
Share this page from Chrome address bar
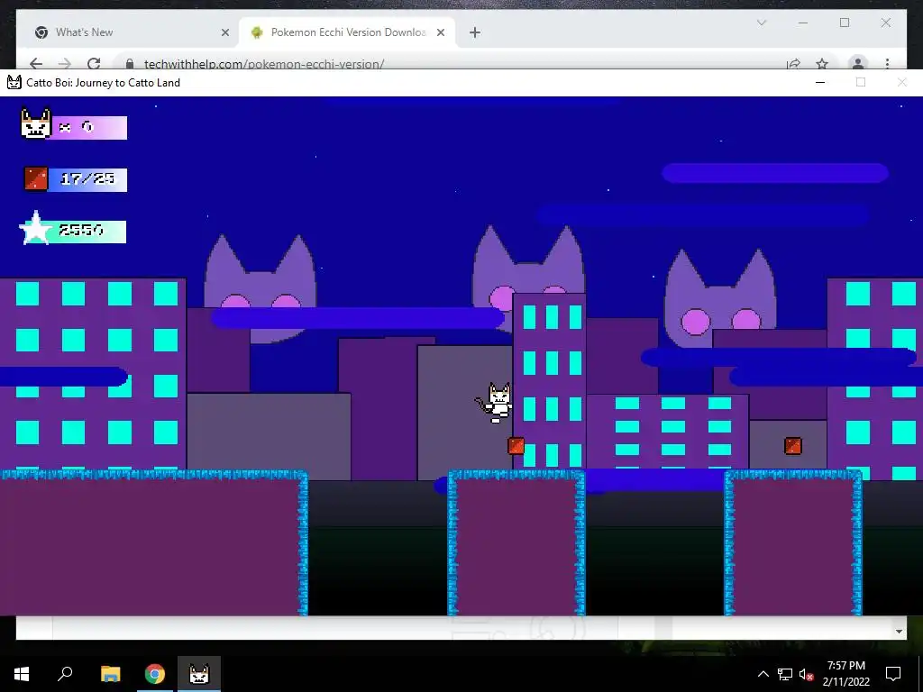pyautogui.click(x=793, y=64)
